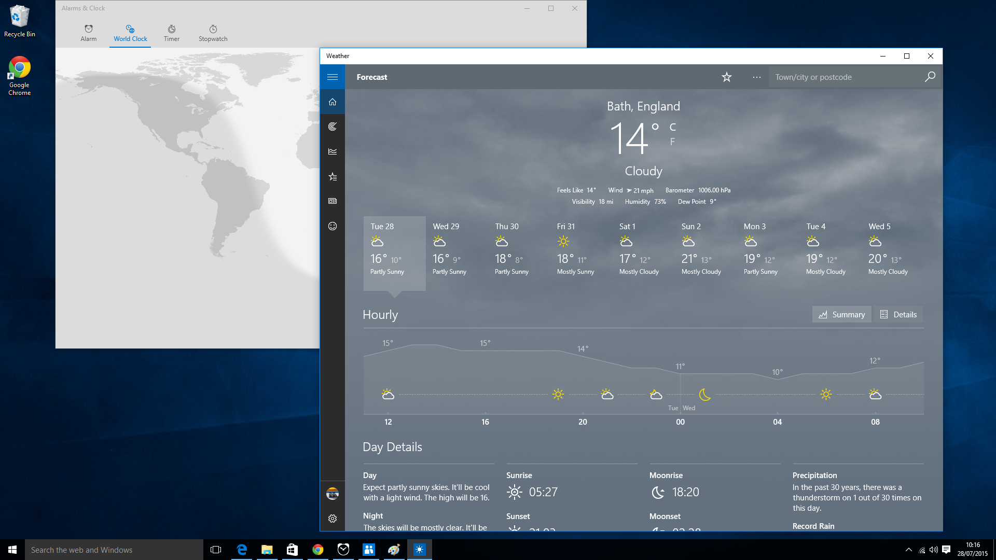Click the Home icon in Weather sidebar
996x560 pixels.
(333, 101)
